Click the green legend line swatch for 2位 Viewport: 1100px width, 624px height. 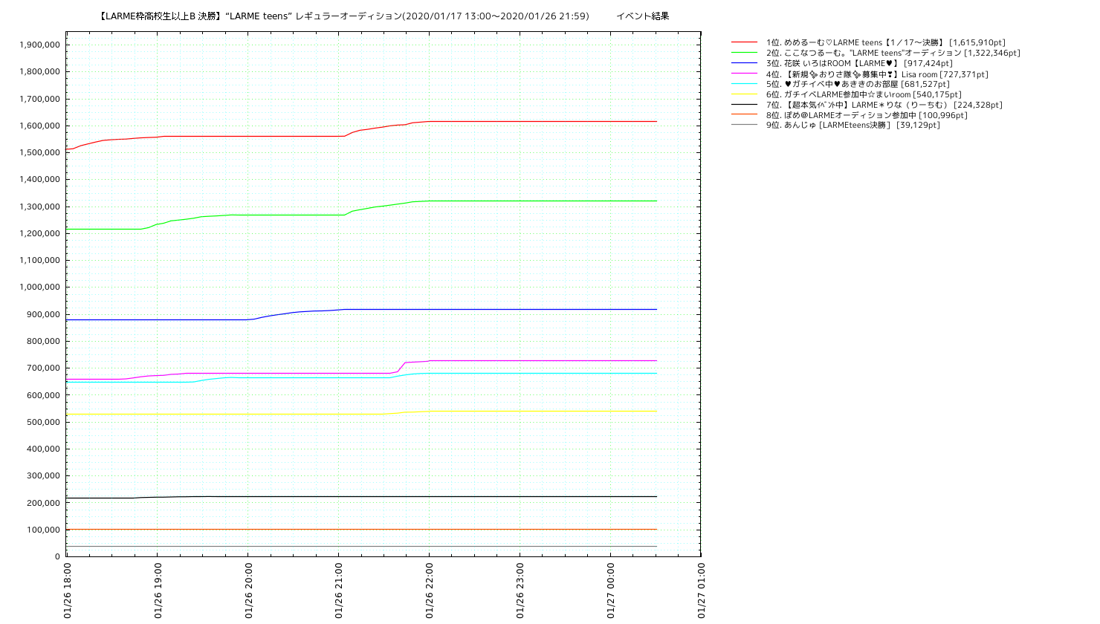(x=744, y=53)
